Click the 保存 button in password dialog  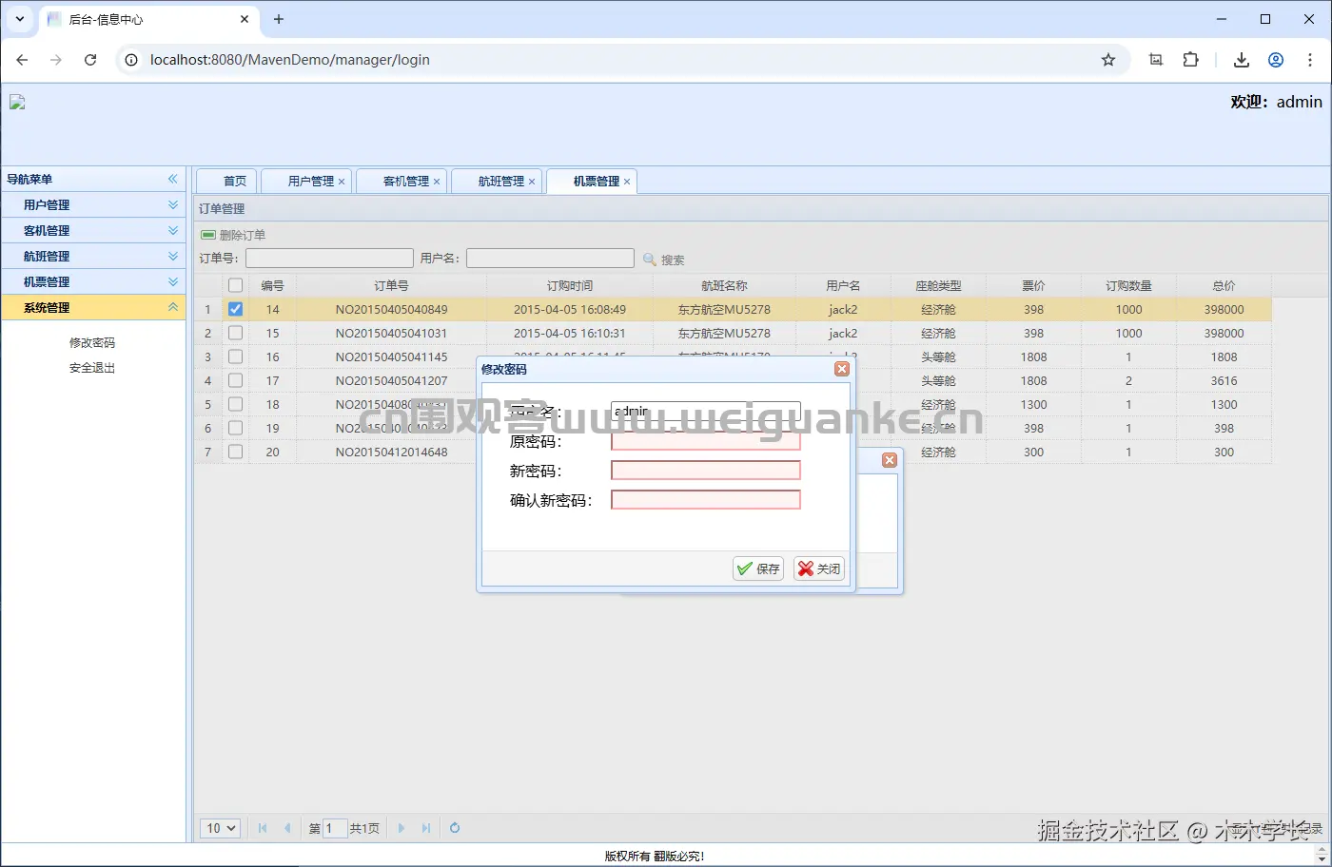[758, 568]
